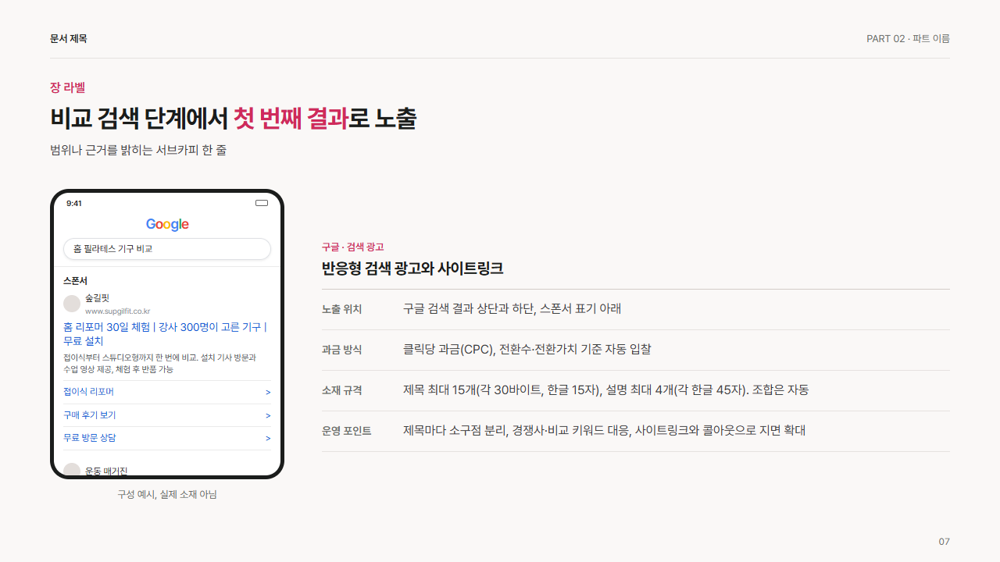Click the Google logo in phone mockup
The image size is (1000, 562).
tap(167, 225)
